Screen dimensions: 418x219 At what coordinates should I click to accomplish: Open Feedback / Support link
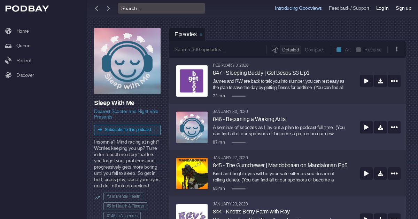coord(349,8)
